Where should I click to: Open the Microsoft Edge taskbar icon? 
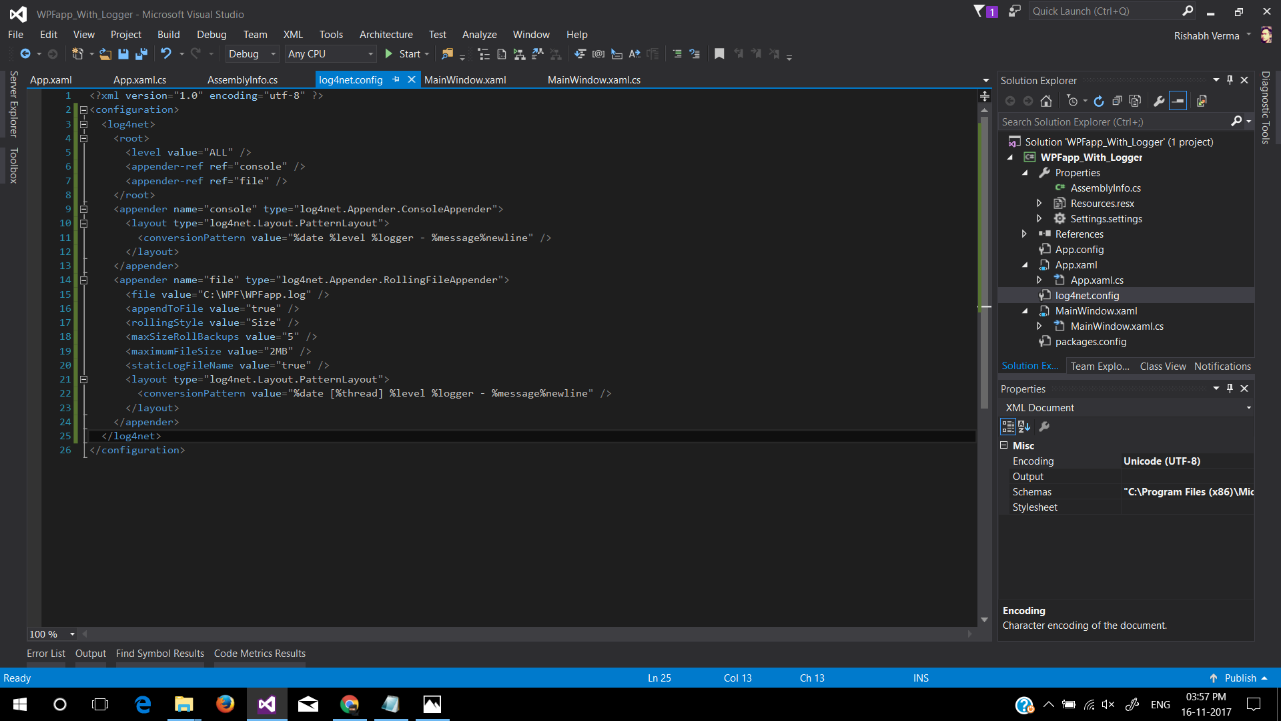coord(142,704)
